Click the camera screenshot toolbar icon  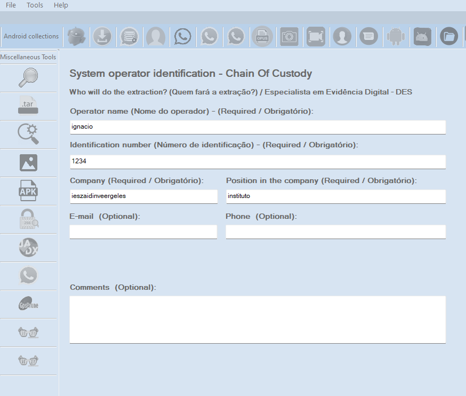[289, 37]
